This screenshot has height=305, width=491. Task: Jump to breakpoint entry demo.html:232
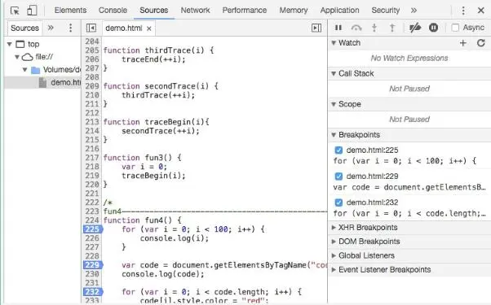(x=372, y=203)
